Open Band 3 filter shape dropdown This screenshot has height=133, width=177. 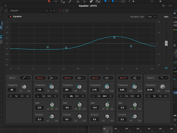tap(80, 78)
